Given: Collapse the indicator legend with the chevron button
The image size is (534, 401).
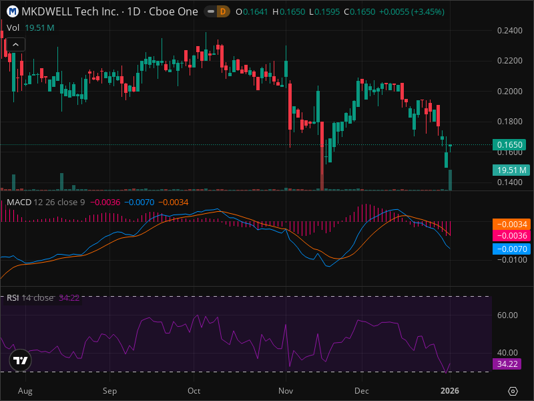Looking at the screenshot, I should click(15, 44).
